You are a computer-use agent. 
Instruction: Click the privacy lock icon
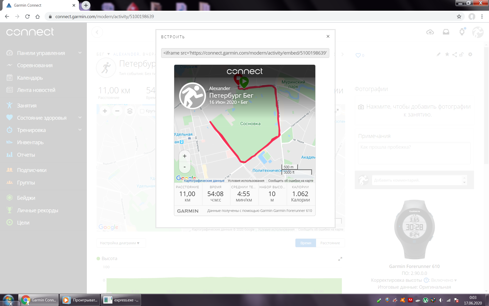pyautogui.click(x=461, y=54)
